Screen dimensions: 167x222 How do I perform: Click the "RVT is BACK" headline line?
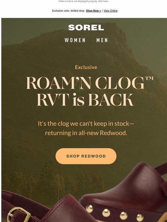point(85,100)
